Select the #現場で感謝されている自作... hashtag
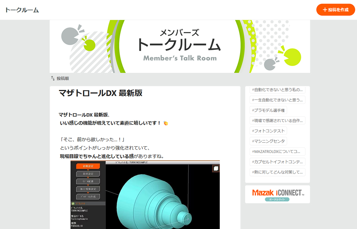This screenshot has height=229, width=357. 277,121
